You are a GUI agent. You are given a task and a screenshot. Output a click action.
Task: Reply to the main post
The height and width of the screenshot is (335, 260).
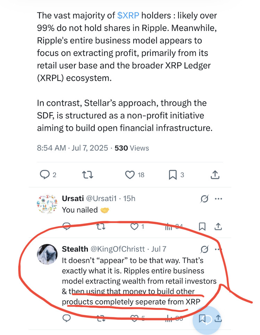45,175
